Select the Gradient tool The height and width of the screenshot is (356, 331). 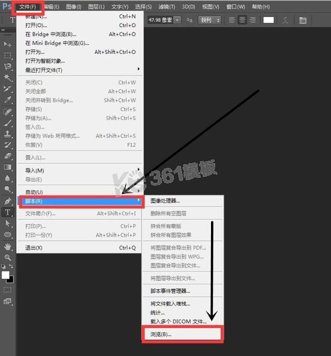[8, 167]
